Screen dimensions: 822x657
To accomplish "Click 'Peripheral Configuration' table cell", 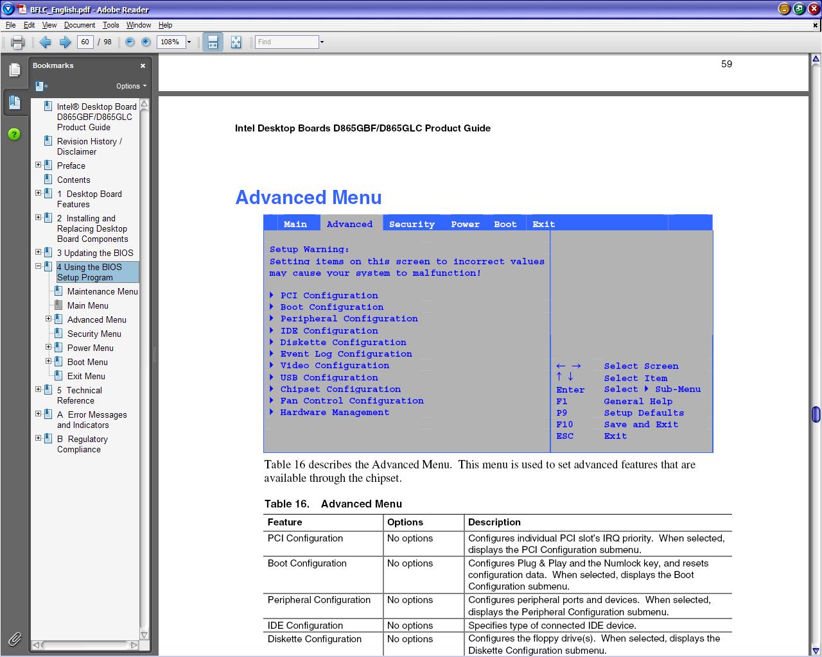I will click(319, 600).
